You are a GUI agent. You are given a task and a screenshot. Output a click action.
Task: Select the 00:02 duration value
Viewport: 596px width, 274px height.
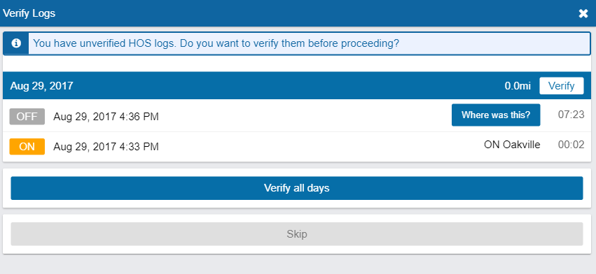[x=571, y=145]
